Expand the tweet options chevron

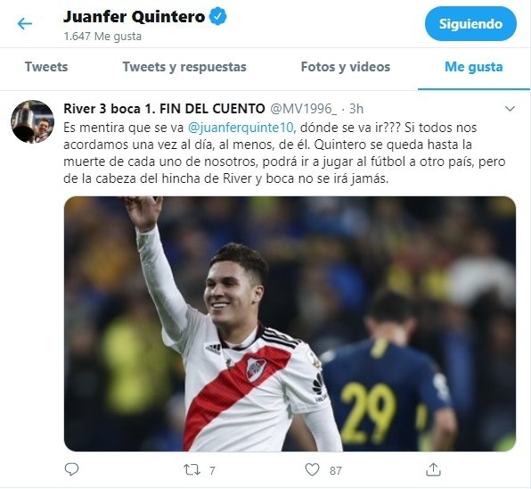[510, 109]
